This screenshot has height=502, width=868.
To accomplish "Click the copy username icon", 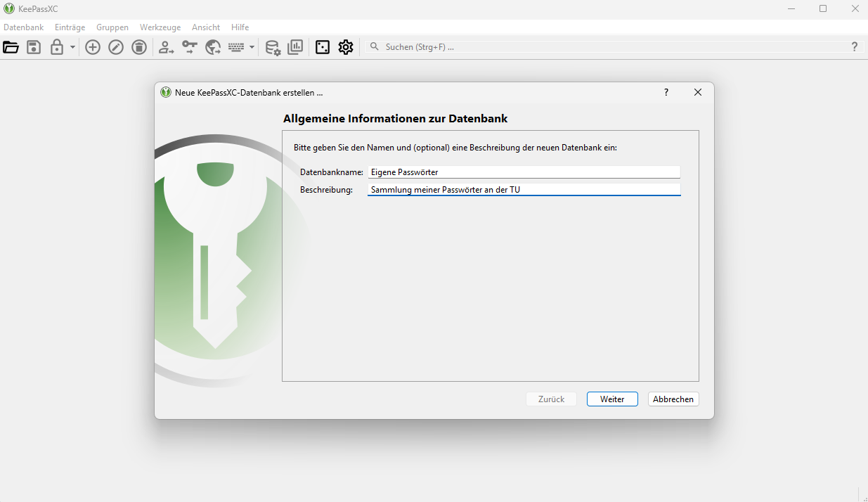I will [x=167, y=47].
